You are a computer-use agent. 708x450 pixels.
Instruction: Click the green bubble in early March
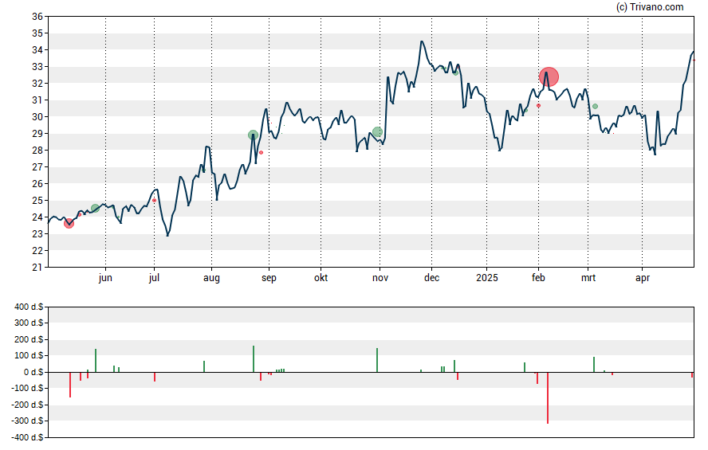pyautogui.click(x=595, y=107)
